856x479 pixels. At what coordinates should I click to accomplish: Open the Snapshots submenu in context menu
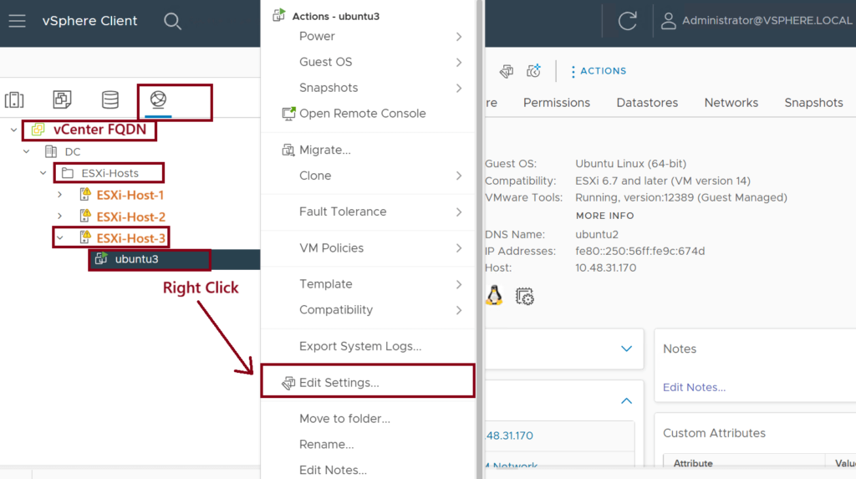(x=368, y=88)
